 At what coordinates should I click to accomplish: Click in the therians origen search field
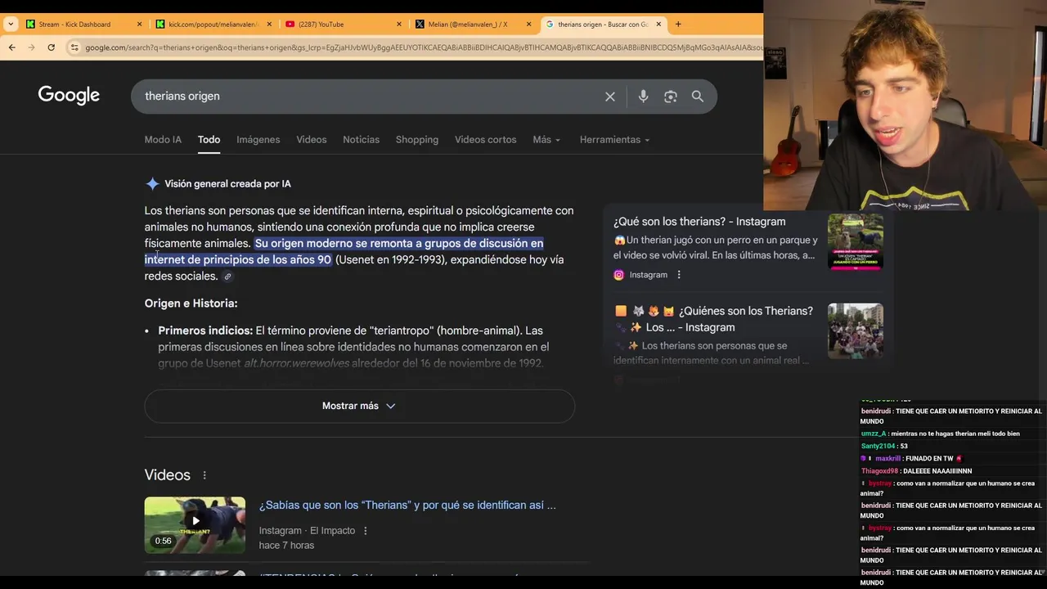click(x=368, y=97)
